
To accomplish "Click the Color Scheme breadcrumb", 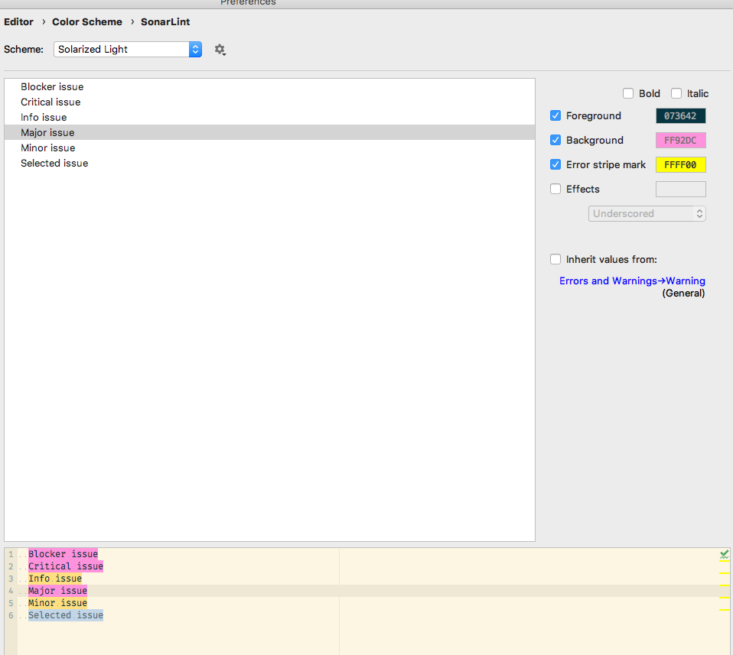I will click(87, 22).
